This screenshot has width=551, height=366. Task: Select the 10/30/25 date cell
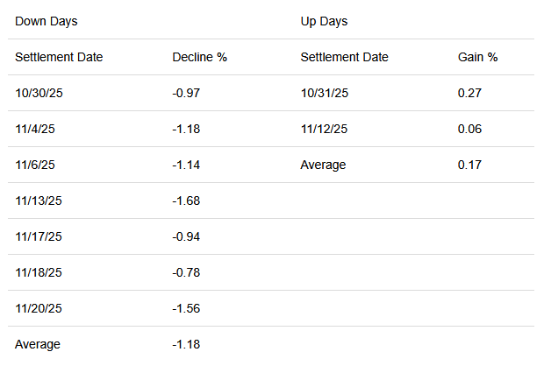[38, 93]
